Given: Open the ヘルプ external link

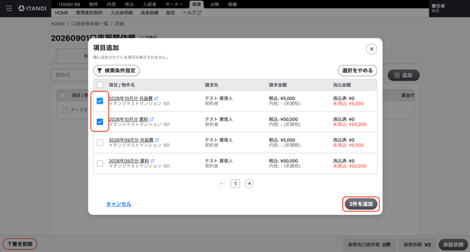Looking at the screenshot, I should pos(192,13).
